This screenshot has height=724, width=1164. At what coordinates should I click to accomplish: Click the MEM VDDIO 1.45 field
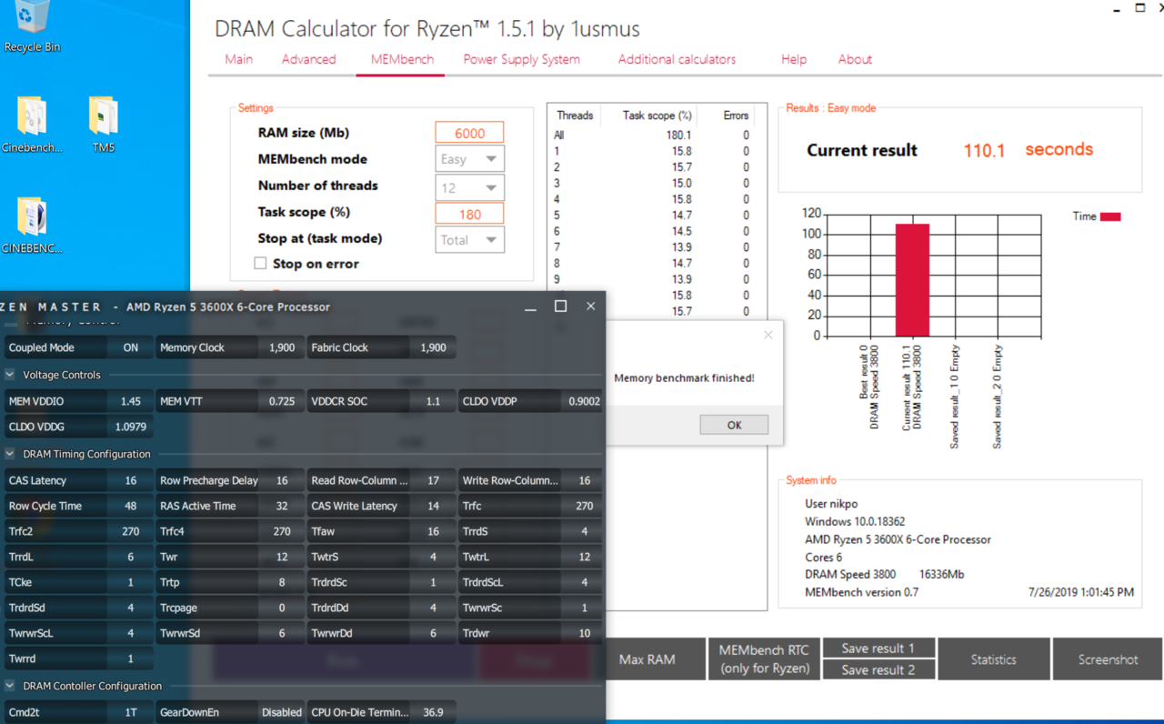[78, 401]
